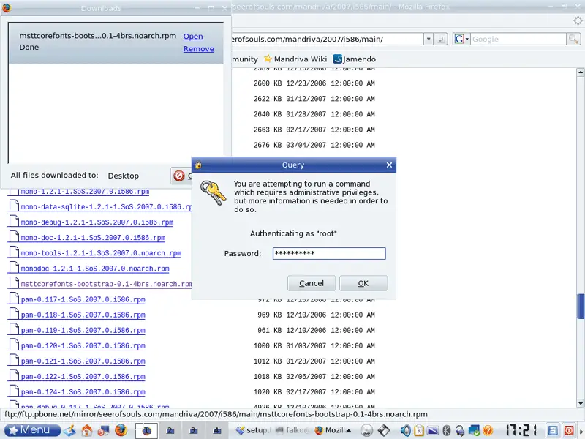585x439 pixels.
Task: Switch to virtual desktop 4 in pager
Action: 216,430
